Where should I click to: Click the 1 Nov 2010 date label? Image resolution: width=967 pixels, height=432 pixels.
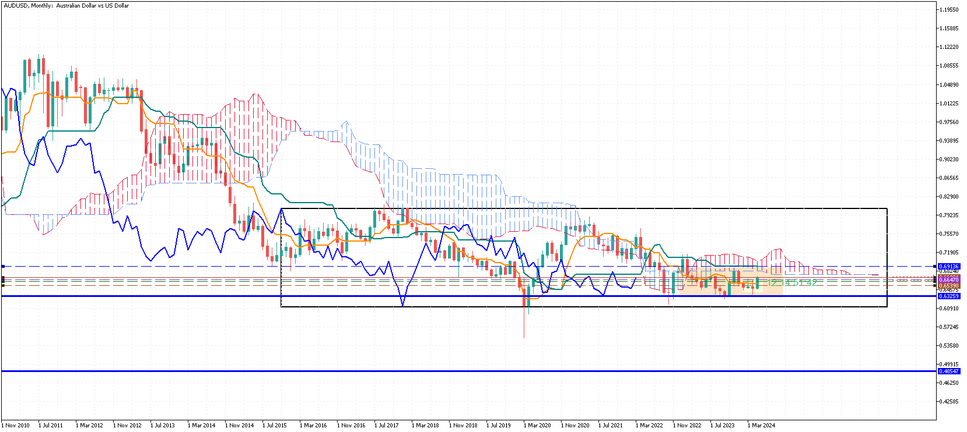tap(16, 426)
